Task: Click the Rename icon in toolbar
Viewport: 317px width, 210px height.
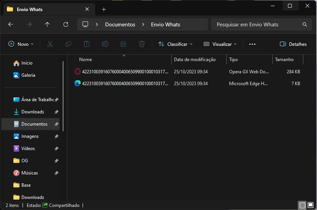Action: 105,44
